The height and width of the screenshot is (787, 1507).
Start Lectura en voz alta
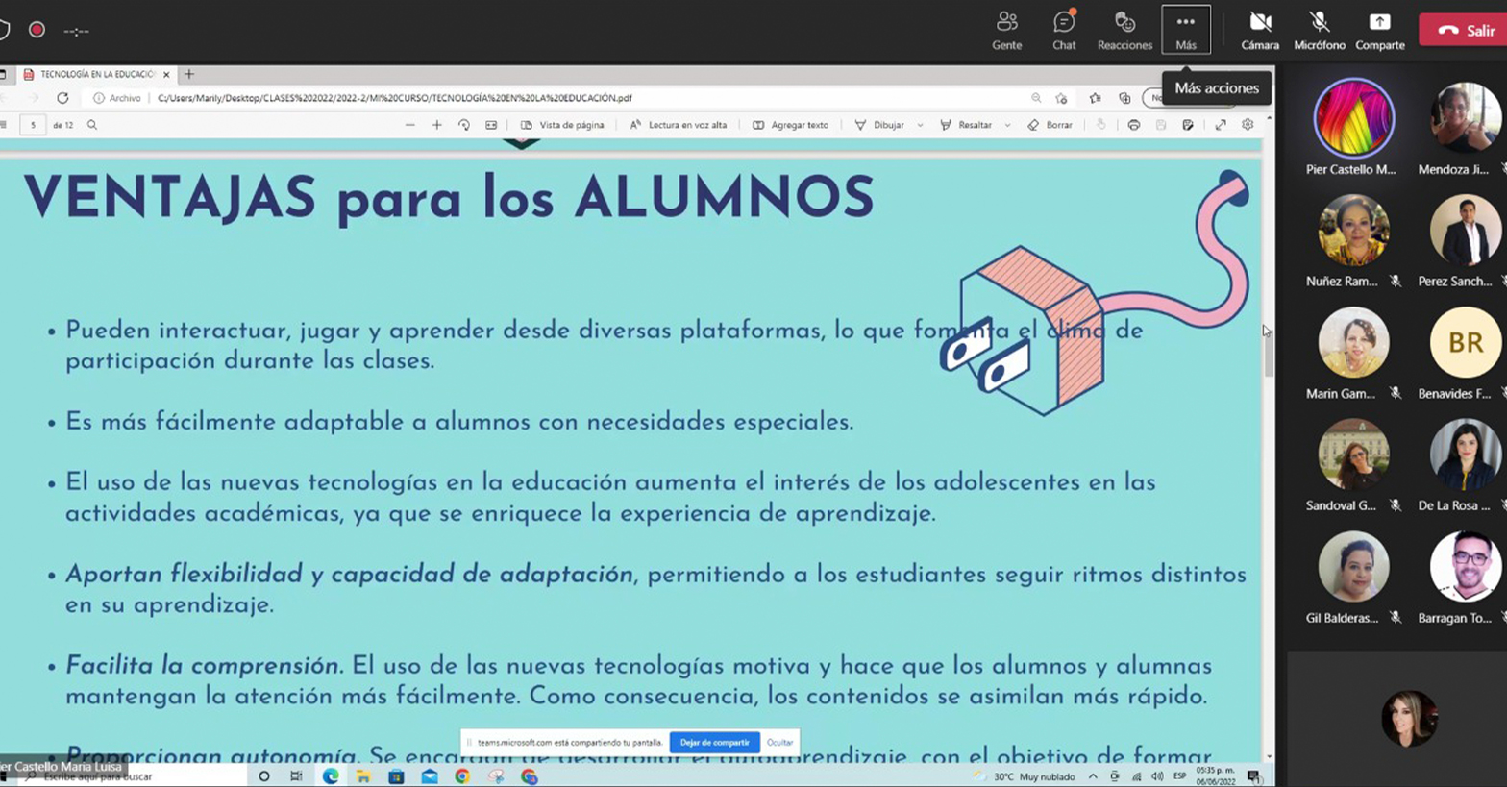coord(679,125)
